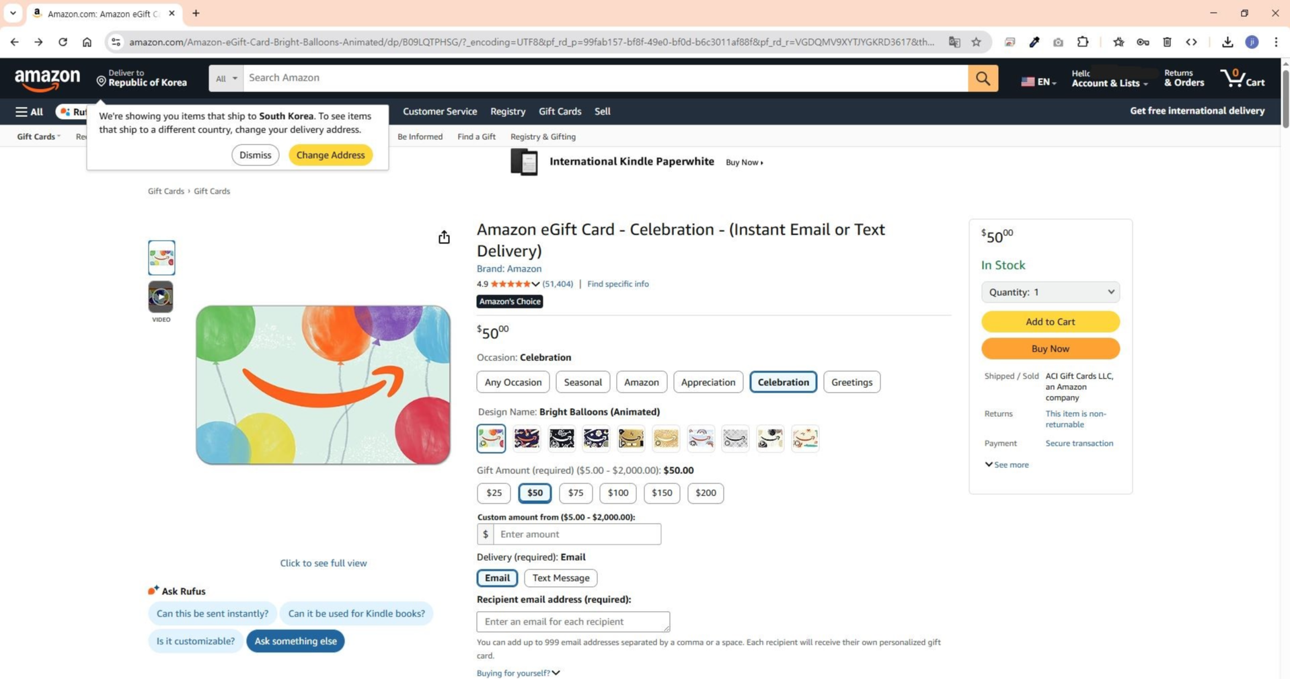
Task: Click the translate page icon
Action: 954,42
